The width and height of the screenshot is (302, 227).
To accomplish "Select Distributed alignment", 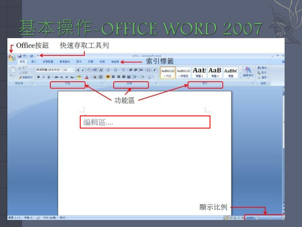I will pyautogui.click(x=129, y=77).
